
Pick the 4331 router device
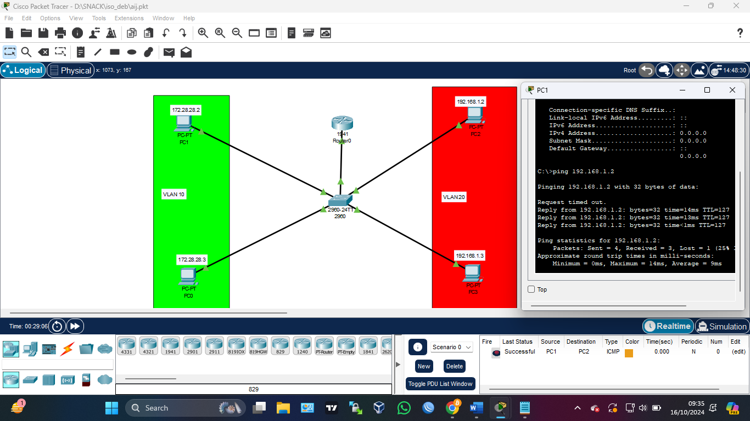(x=126, y=346)
